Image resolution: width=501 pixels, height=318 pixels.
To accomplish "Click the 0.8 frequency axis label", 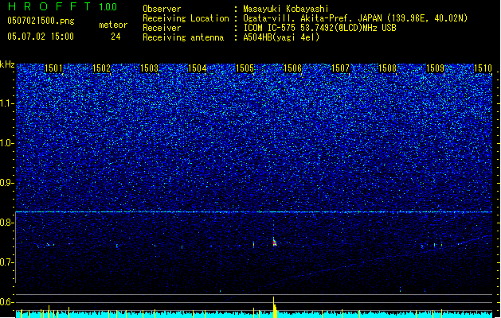I will click(x=7, y=223).
